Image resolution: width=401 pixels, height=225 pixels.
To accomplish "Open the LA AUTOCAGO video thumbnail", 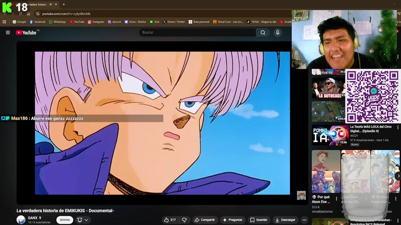I will [x=328, y=88].
